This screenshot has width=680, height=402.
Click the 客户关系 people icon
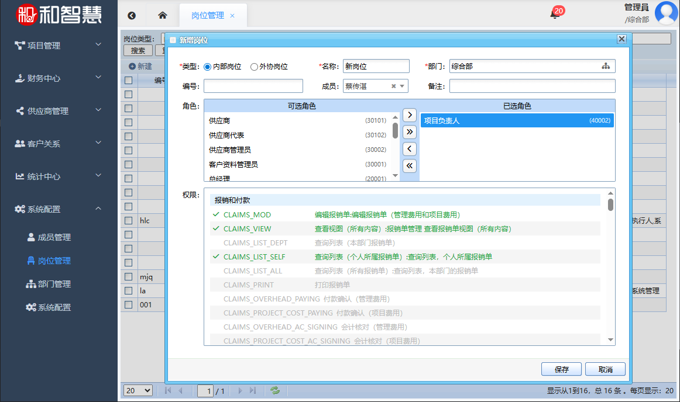(x=20, y=143)
